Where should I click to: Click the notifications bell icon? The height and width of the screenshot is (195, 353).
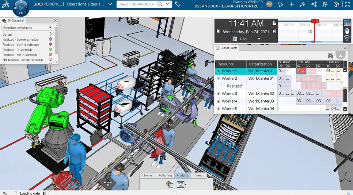pos(281,4)
